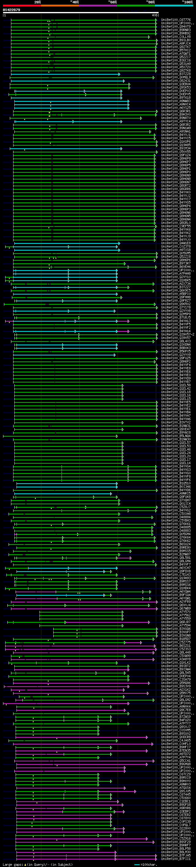196x867 pixels.
Task: Select the AV422879 query label
Action: point(11,10)
